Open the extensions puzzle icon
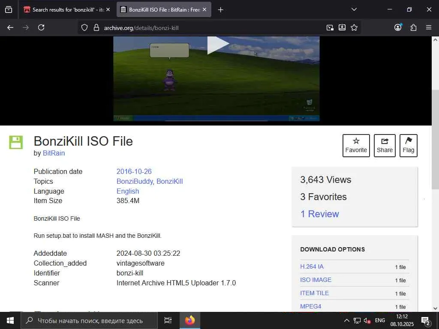439x329 pixels. [413, 27]
